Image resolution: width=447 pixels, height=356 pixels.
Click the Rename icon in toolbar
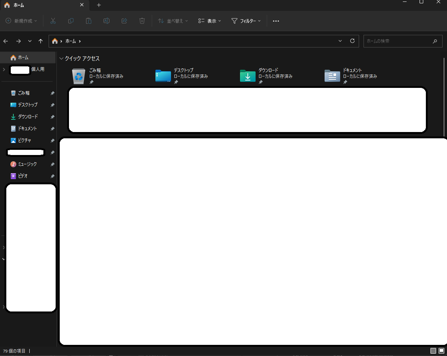coord(106,21)
